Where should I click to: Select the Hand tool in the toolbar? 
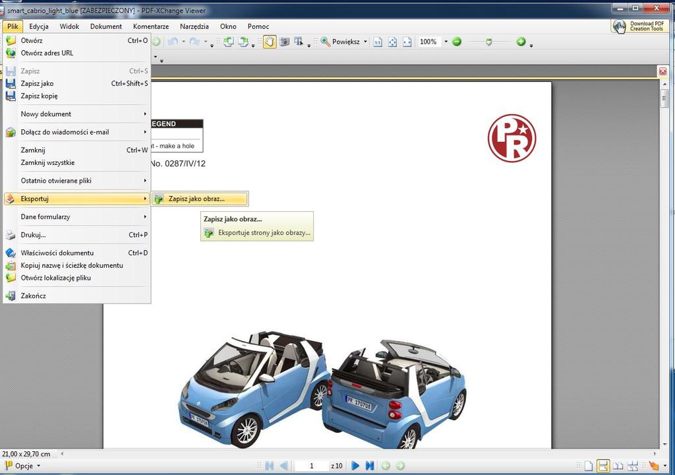(x=270, y=42)
